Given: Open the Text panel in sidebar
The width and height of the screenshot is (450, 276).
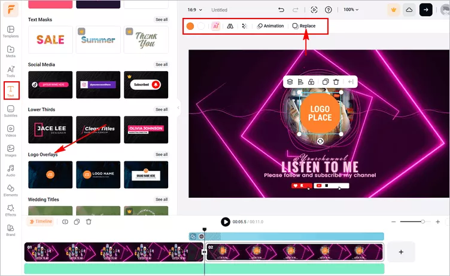Looking at the screenshot, I should pos(11,90).
